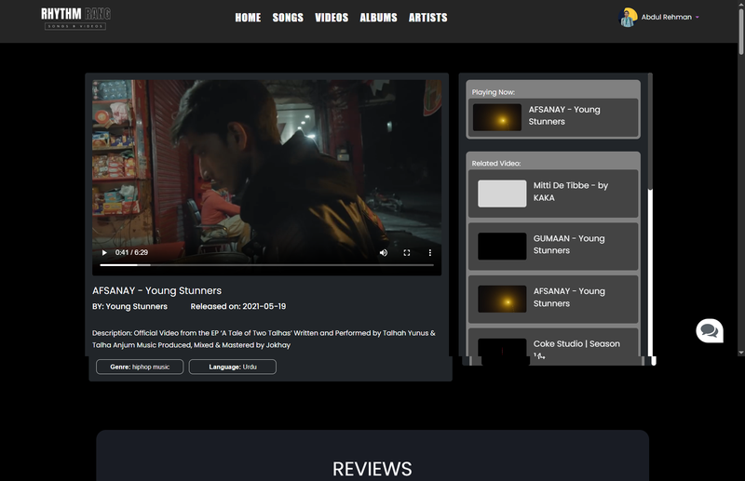Click the Playing Now: label
This screenshot has width=745, height=481.
tap(494, 92)
